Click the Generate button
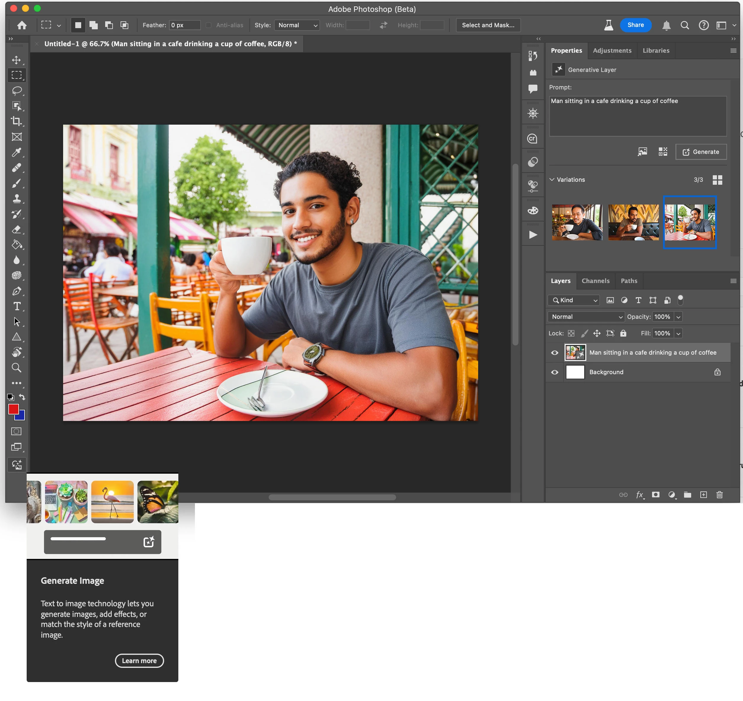This screenshot has width=743, height=701. [701, 152]
